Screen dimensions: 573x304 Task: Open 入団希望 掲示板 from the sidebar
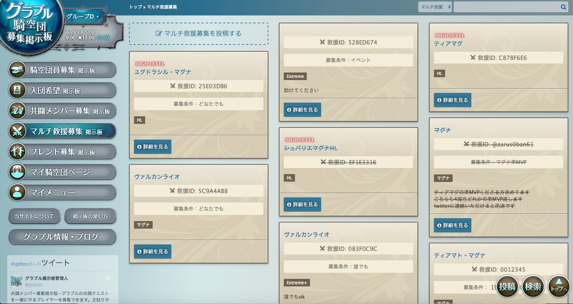click(62, 90)
